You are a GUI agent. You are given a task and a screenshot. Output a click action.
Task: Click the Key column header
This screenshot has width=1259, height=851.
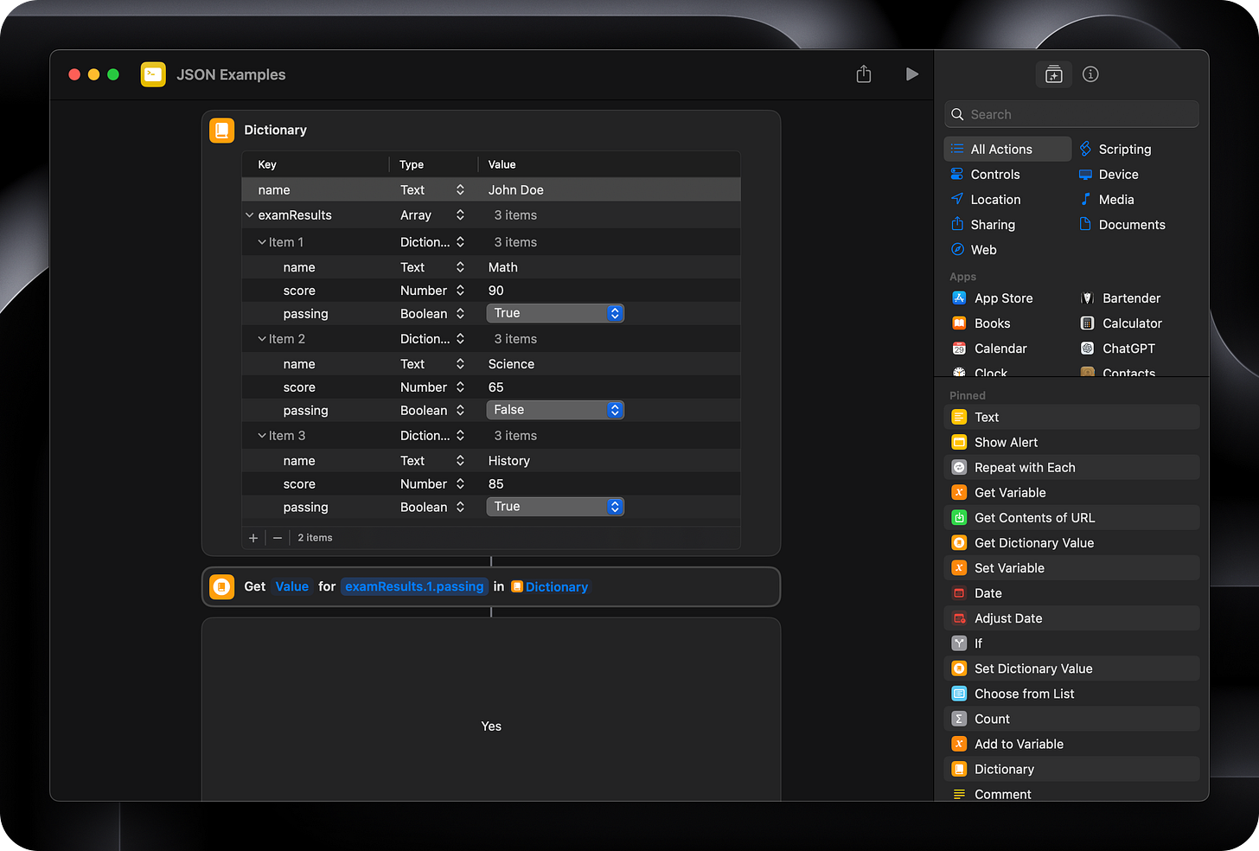[x=267, y=164]
